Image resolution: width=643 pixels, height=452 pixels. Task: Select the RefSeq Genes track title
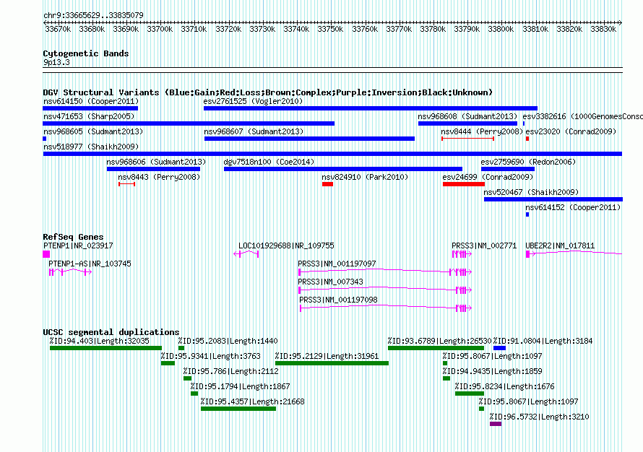(73, 237)
